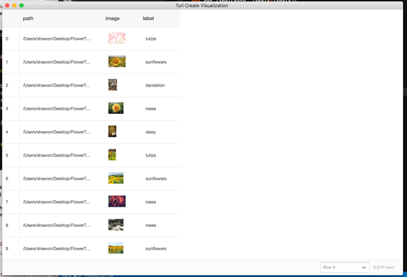Viewport: 407px width, 277px height.
Task: Open the roses thumbnail in row 3
Action: (x=115, y=108)
